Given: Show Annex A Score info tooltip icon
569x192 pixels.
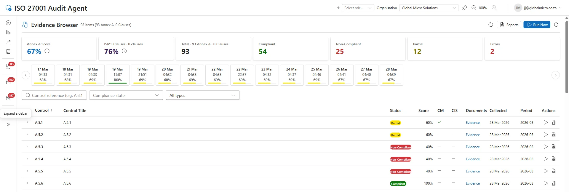Looking at the screenshot, I should click(47, 51).
